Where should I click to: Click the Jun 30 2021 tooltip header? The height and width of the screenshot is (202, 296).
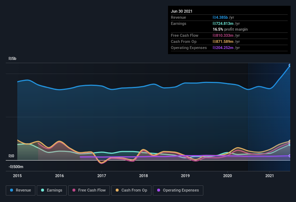182,11
